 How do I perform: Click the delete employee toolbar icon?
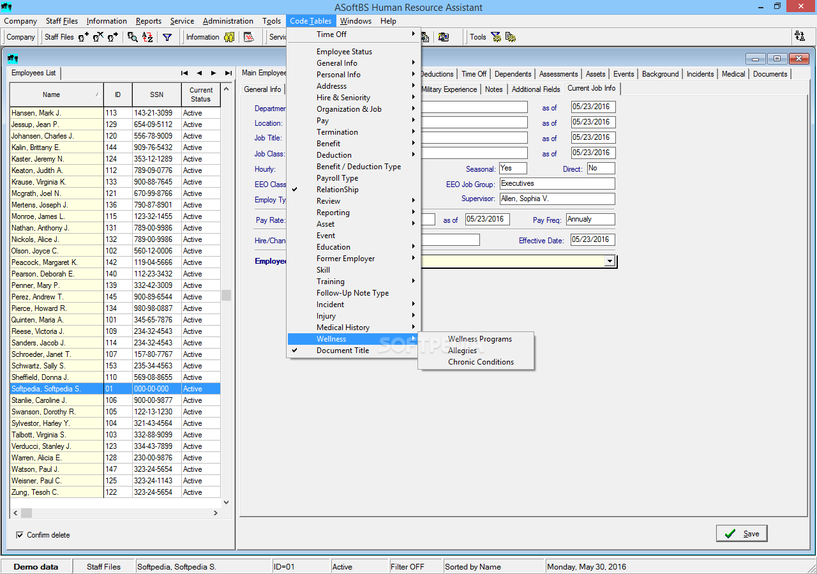[x=98, y=37]
